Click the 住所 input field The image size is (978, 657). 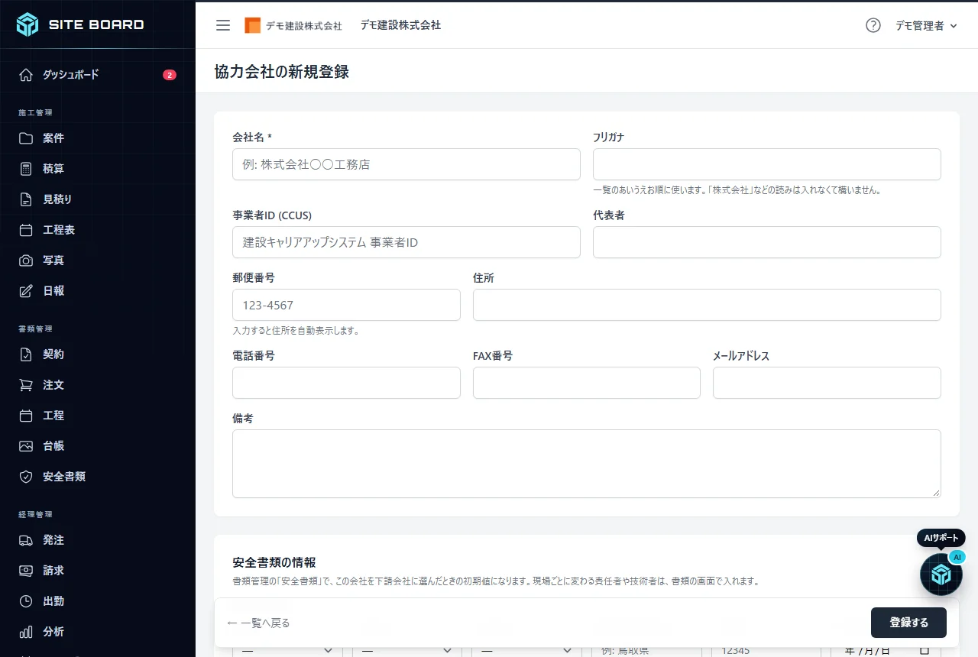707,305
